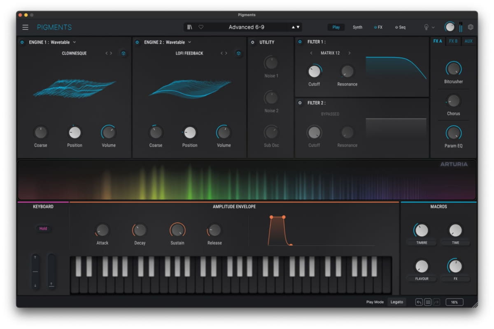Screen dimensions: 494x329
Task: Open the preset library browser icon
Action: tap(190, 27)
